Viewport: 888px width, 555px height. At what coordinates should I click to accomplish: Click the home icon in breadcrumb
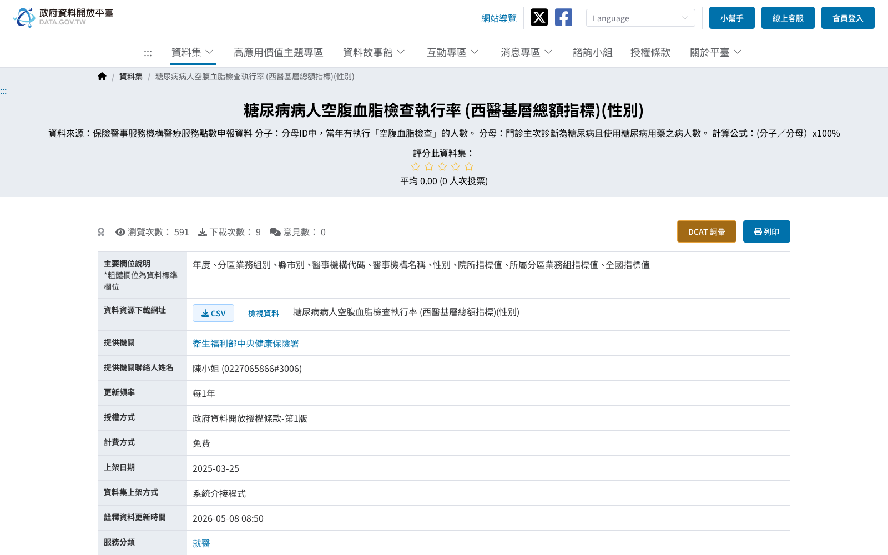tap(102, 77)
